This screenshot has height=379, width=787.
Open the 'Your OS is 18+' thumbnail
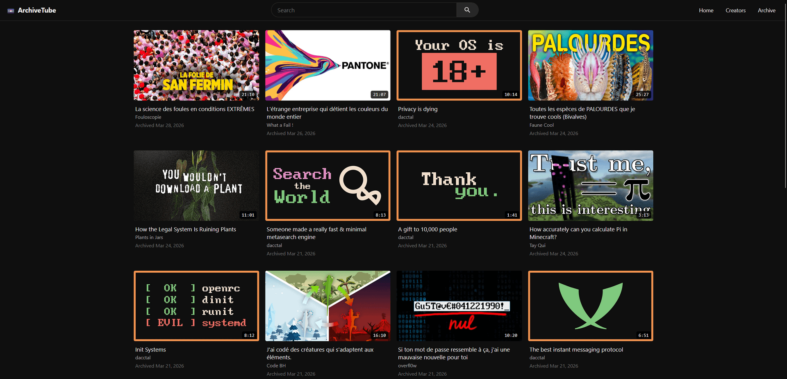[x=459, y=65]
